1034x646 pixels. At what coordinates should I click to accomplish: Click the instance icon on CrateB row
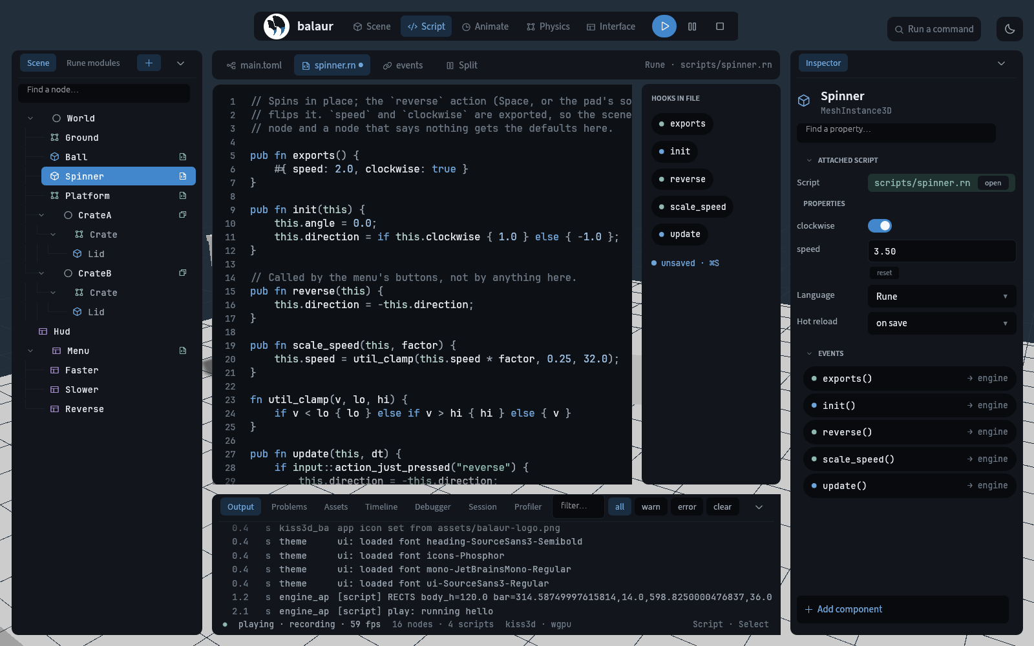click(x=183, y=273)
